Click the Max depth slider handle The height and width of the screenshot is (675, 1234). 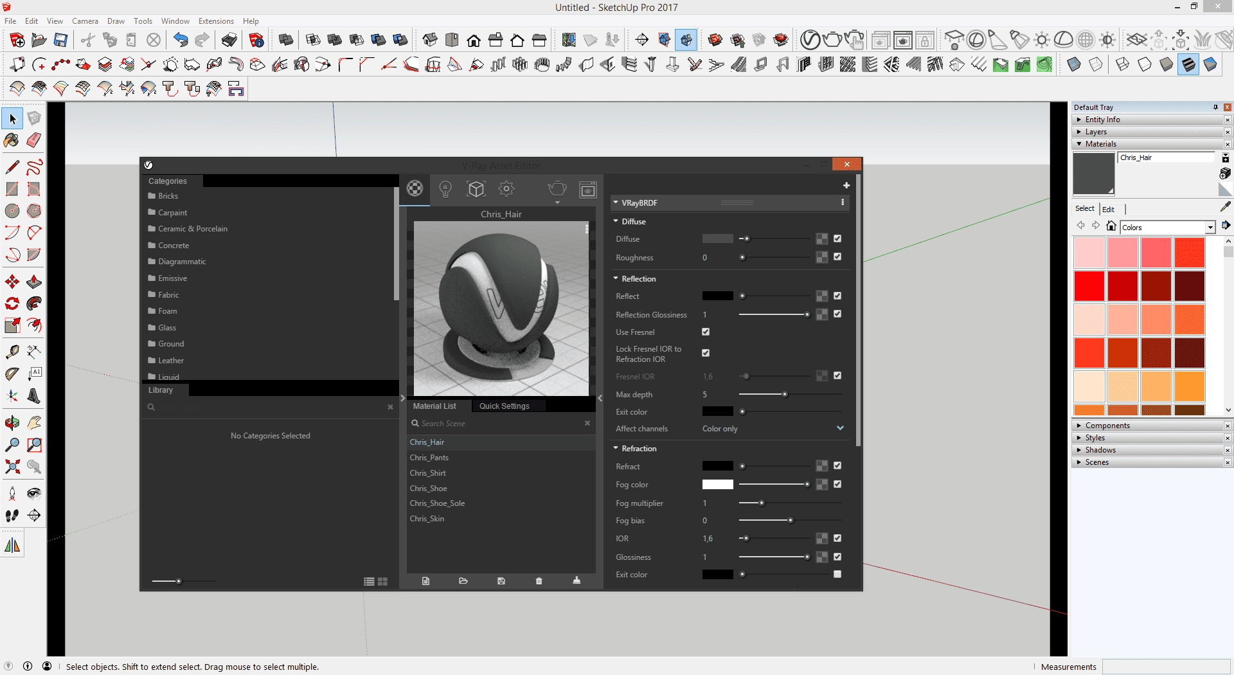[x=785, y=394]
